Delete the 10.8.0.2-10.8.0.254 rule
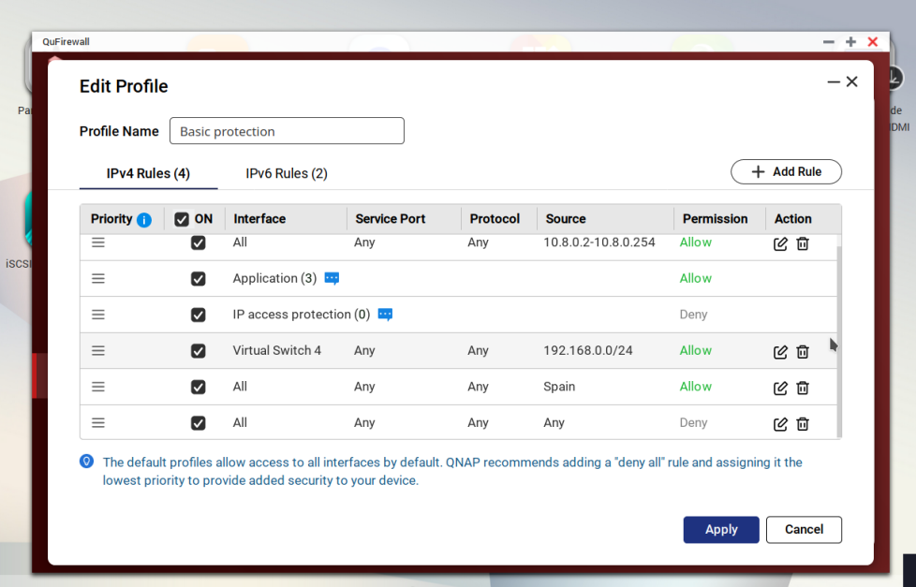This screenshot has height=587, width=916. (x=803, y=243)
